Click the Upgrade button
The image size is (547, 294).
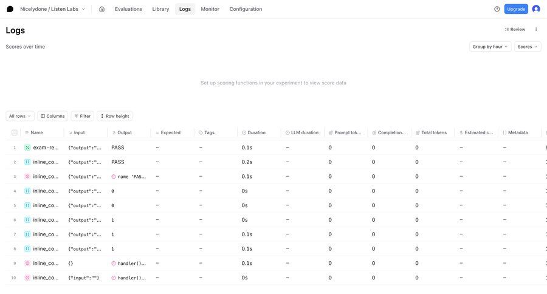(x=516, y=9)
